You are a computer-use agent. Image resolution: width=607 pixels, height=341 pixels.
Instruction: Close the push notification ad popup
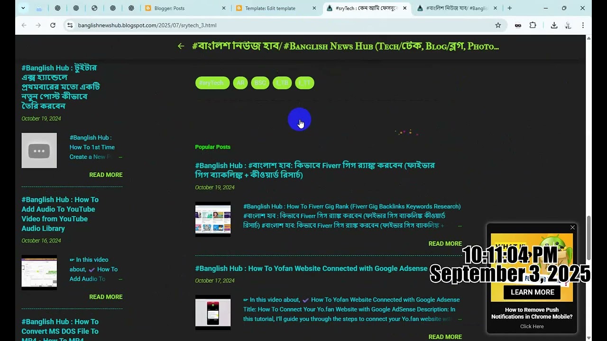pyautogui.click(x=572, y=228)
